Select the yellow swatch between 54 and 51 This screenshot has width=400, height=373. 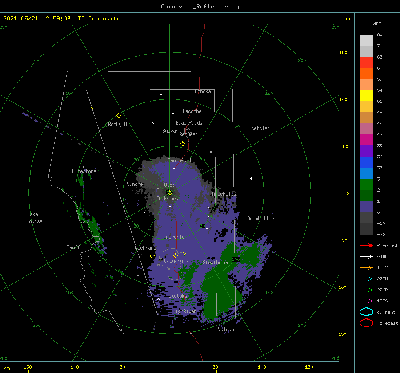pyautogui.click(x=366, y=95)
